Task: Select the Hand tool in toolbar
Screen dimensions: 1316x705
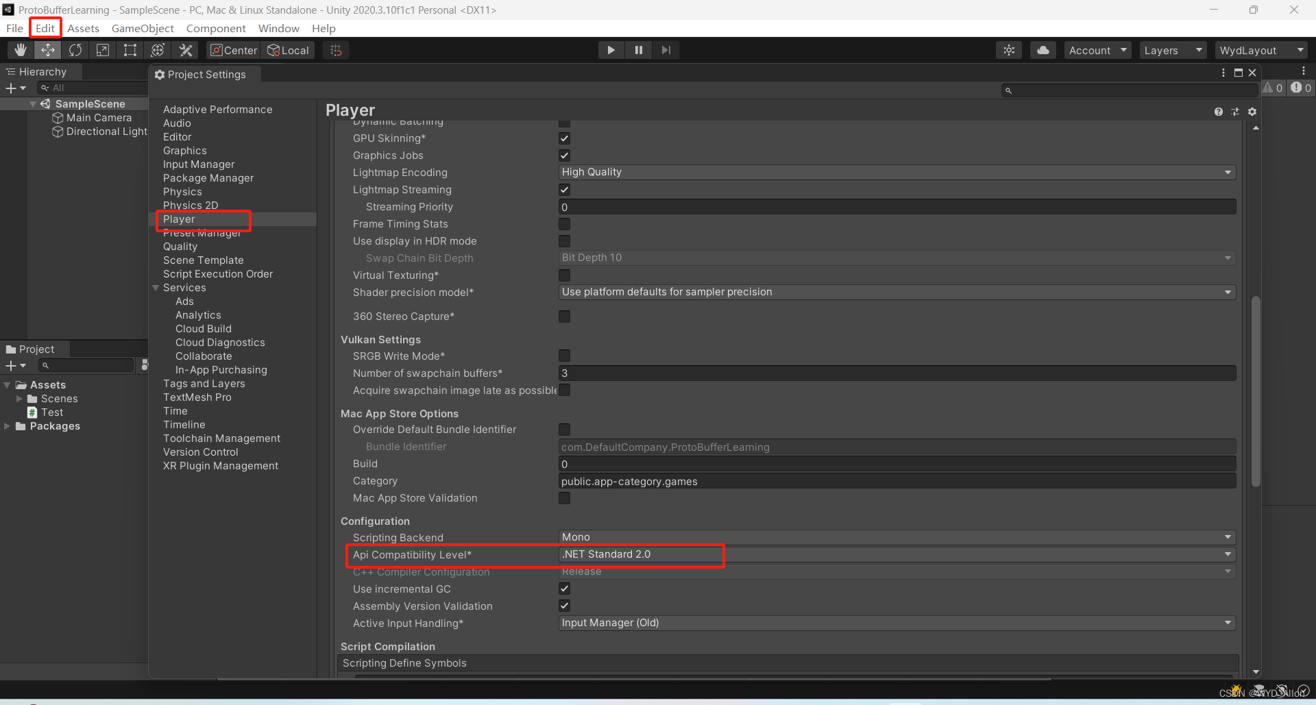Action: click(x=21, y=50)
